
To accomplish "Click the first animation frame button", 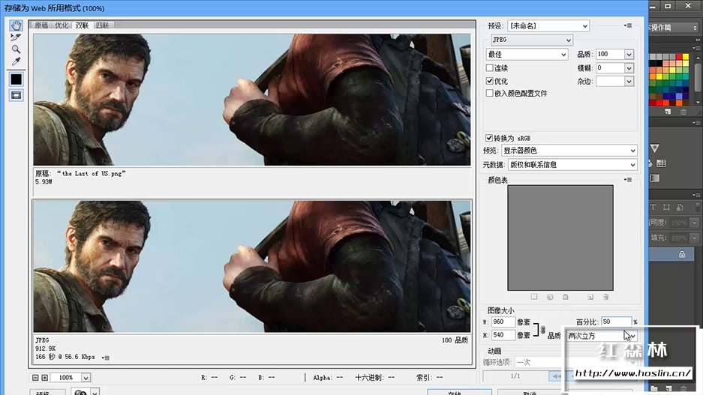I will [x=556, y=376].
